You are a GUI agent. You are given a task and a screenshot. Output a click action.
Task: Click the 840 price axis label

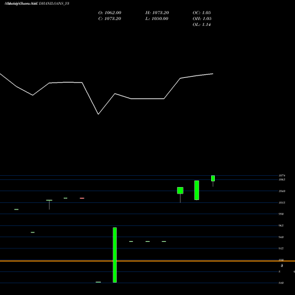click(281, 283)
